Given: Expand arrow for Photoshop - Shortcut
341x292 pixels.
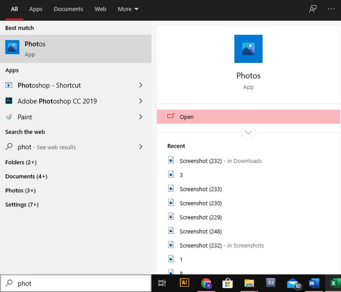Looking at the screenshot, I should [x=141, y=85].
